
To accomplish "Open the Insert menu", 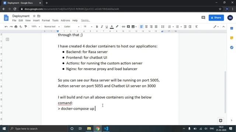I will pyautogui.click(x=36, y=21).
